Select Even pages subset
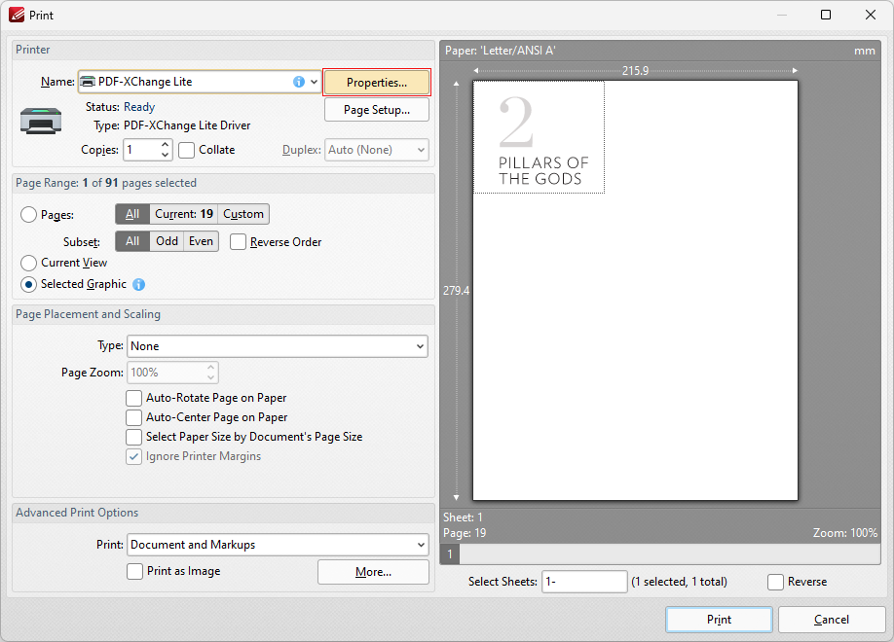Viewport: 894px width, 642px height. click(201, 241)
